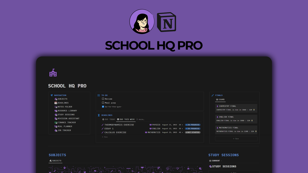Click the Meal Planner icon in Navigation
Image resolution: width=308 pixels, height=173 pixels.
(56, 126)
